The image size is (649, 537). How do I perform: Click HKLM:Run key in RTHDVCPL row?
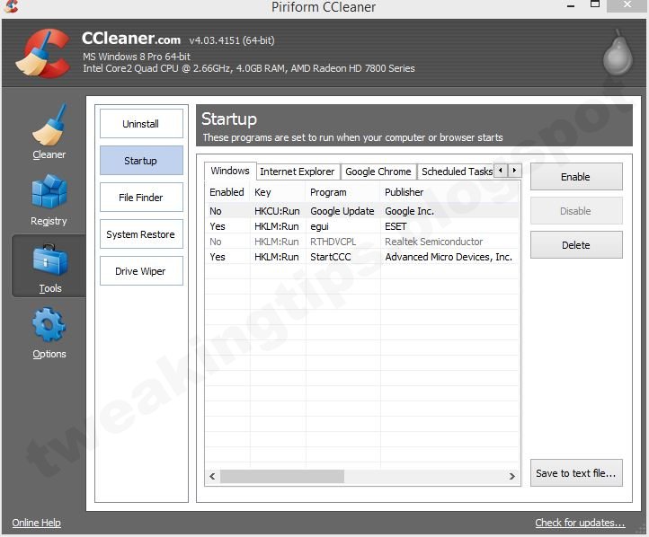click(277, 242)
